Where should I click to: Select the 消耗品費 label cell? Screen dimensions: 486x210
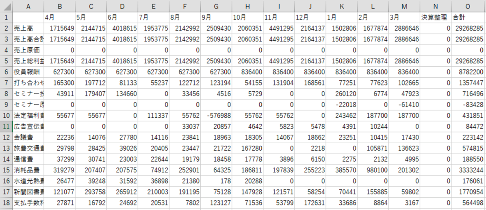point(28,171)
